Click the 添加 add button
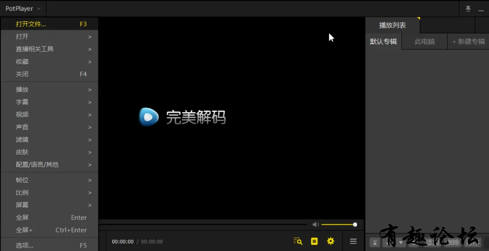489x251 pixels. point(433,242)
